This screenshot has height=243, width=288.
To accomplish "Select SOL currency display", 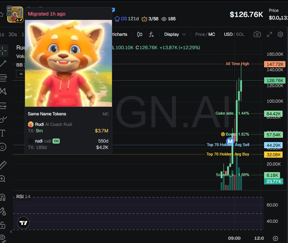I will [240, 34].
